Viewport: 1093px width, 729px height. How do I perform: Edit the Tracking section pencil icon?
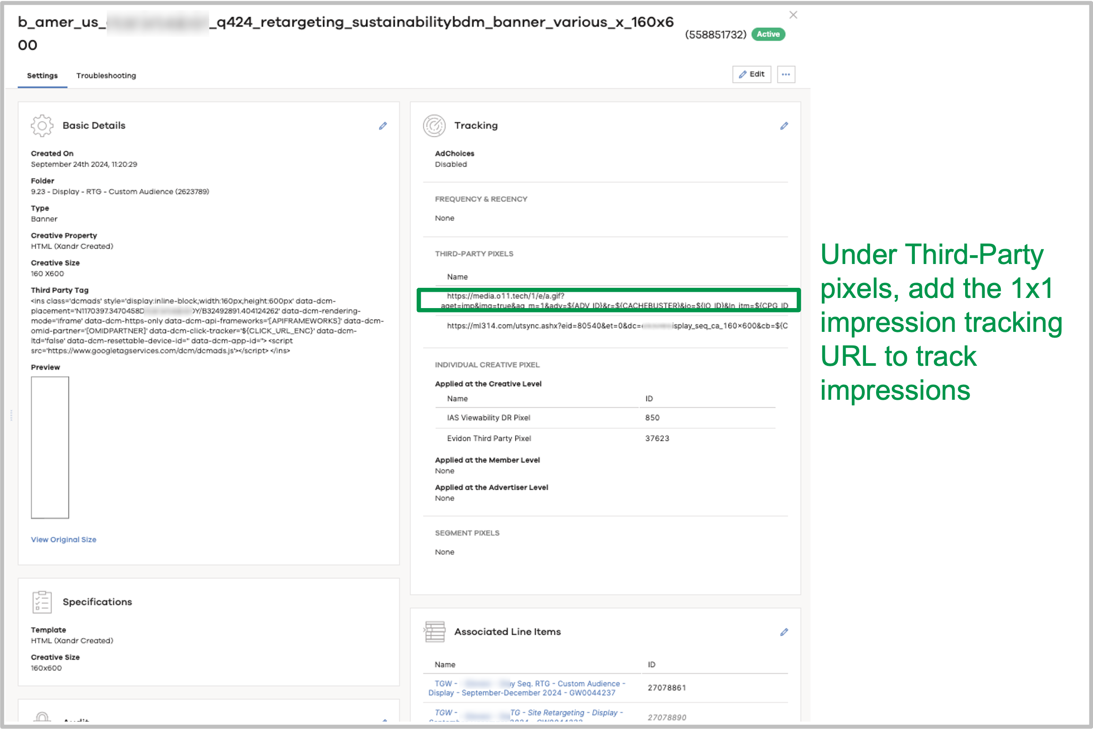point(784,126)
